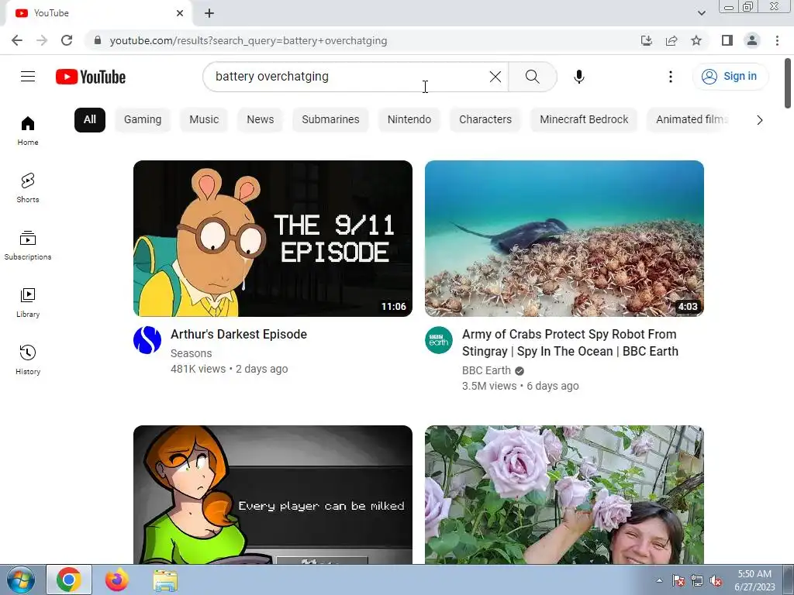Viewport: 794px width, 595px height.
Task: Go to YouTube home via the logo
Action: point(91,77)
